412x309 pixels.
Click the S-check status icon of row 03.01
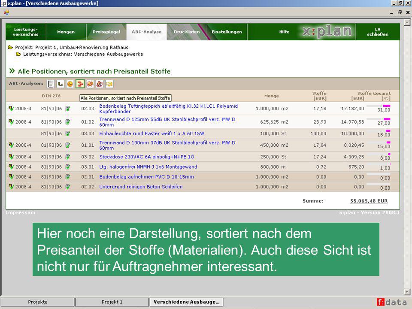[x=11, y=167]
